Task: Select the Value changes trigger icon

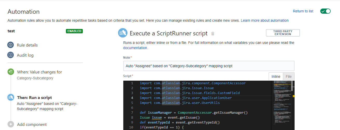Action: coord(11,72)
